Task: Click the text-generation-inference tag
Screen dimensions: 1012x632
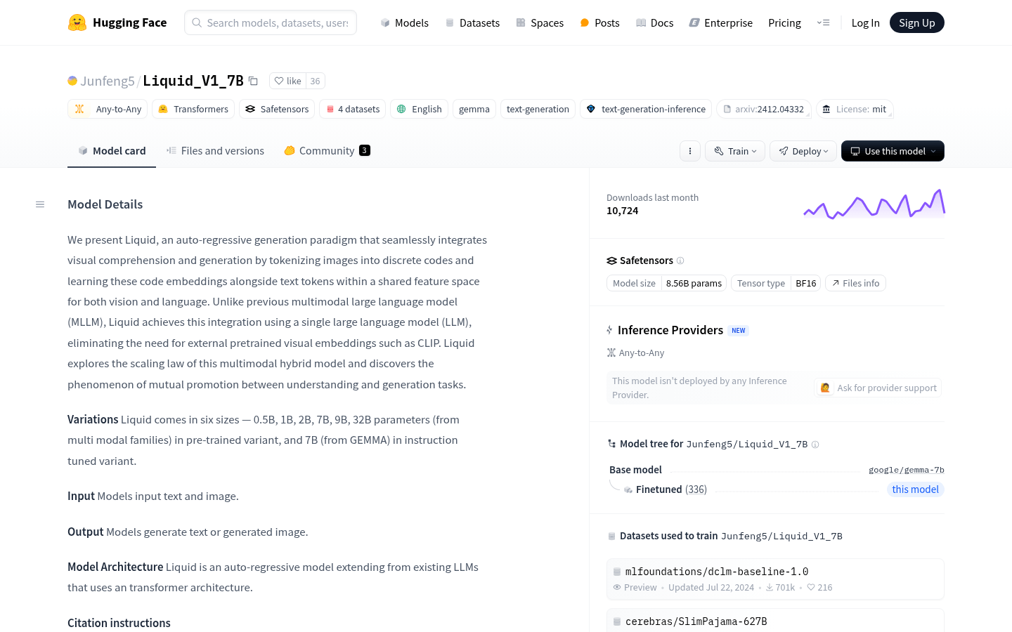Action: tap(646, 109)
